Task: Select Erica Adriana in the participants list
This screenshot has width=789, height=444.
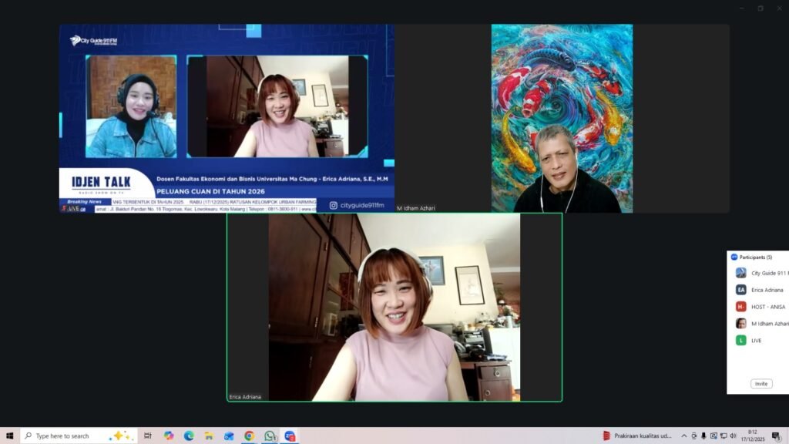Action: click(767, 290)
